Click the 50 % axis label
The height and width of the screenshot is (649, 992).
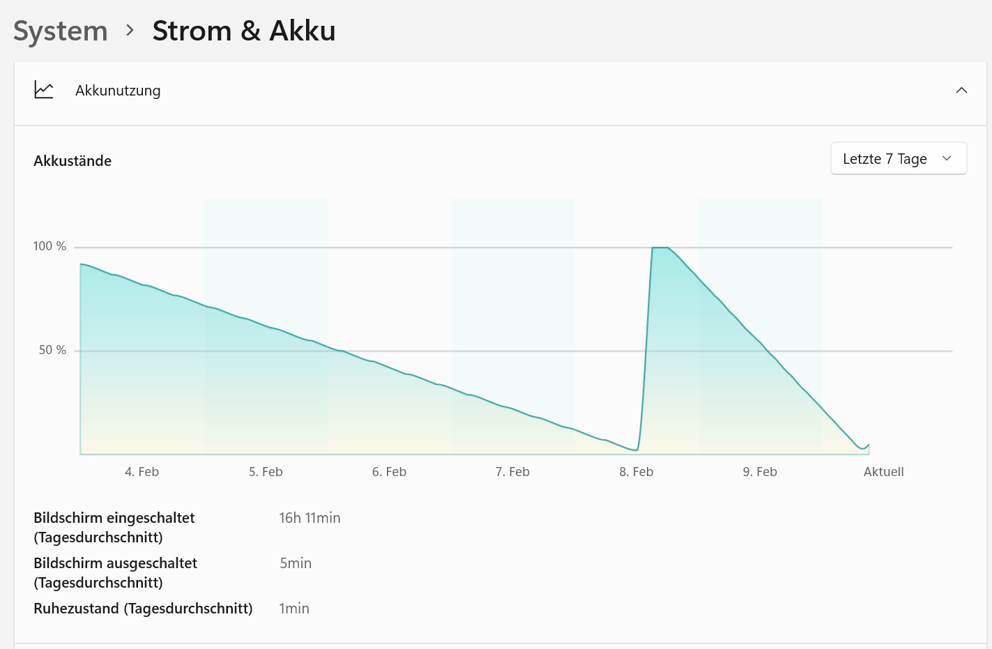click(x=52, y=350)
